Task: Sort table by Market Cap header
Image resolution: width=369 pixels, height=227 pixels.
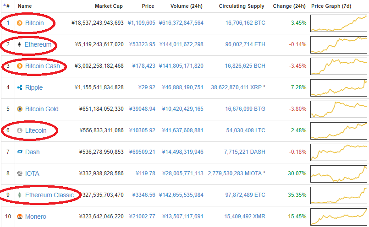Action: 109,6
